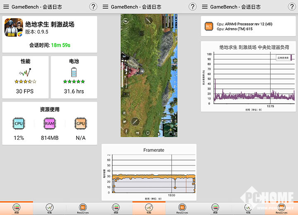Image resolution: width=298 pixels, height=215 pixels.
Task: Switch to 摘要 tab on CPU load screen
Action: [x=215, y=208]
